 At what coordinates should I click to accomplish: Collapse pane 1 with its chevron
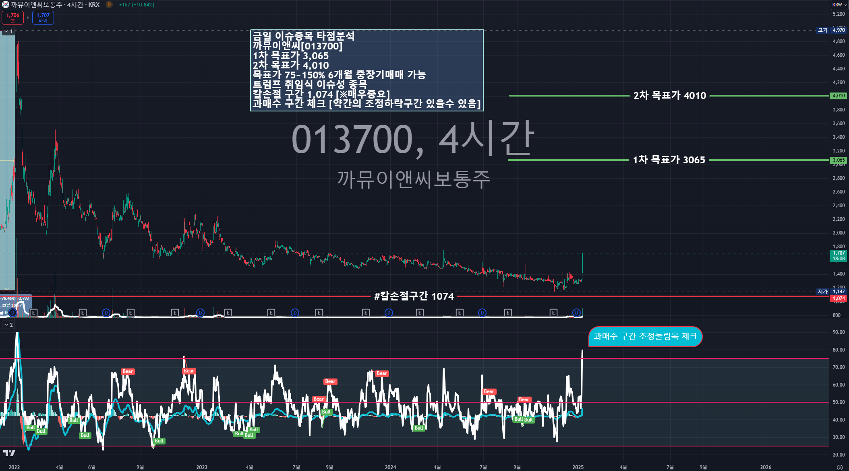tap(6, 31)
